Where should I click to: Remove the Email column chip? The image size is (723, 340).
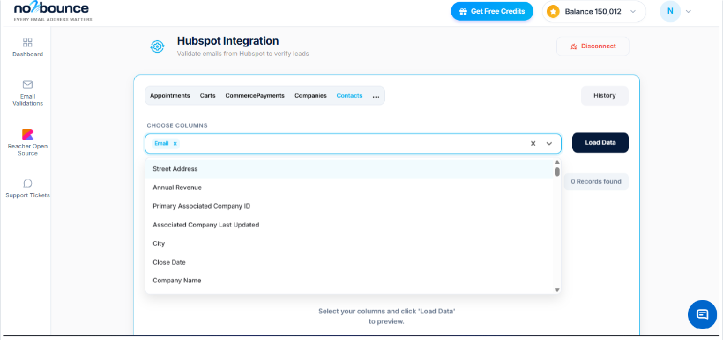pos(175,143)
